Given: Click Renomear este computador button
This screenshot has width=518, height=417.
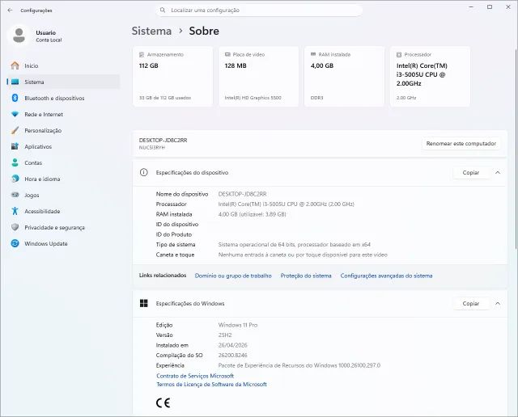Looking at the screenshot, I should (x=461, y=144).
